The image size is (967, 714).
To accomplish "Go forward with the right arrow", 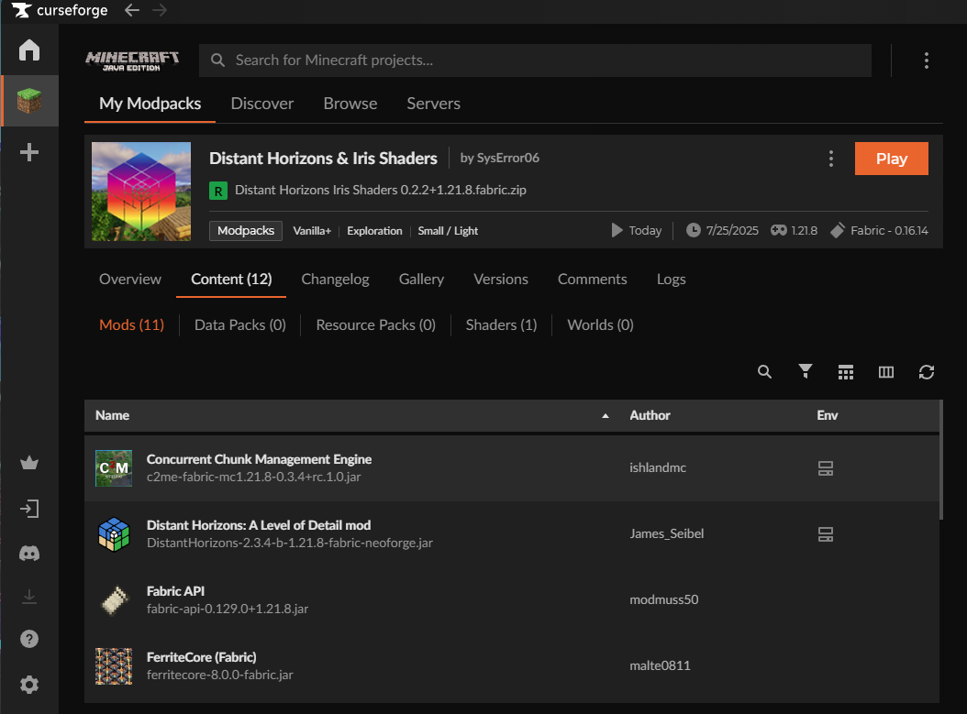I will point(160,10).
